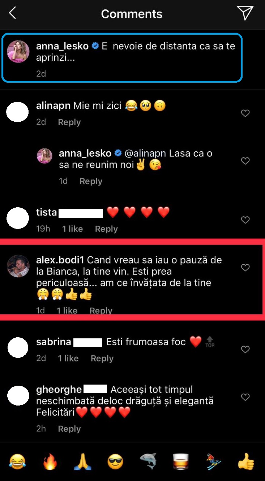Tap the back arrow in the header
Screen dimensions: 265x481
coord(13,13)
